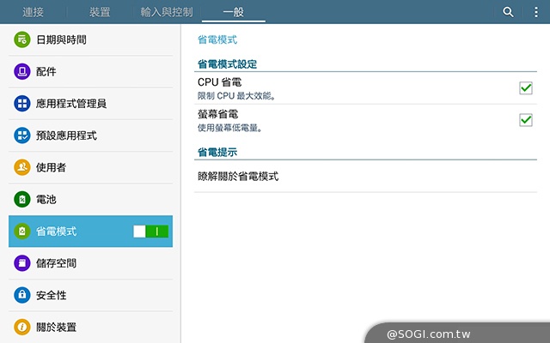Uncheck the 螢幕省電 checkbox

526,119
